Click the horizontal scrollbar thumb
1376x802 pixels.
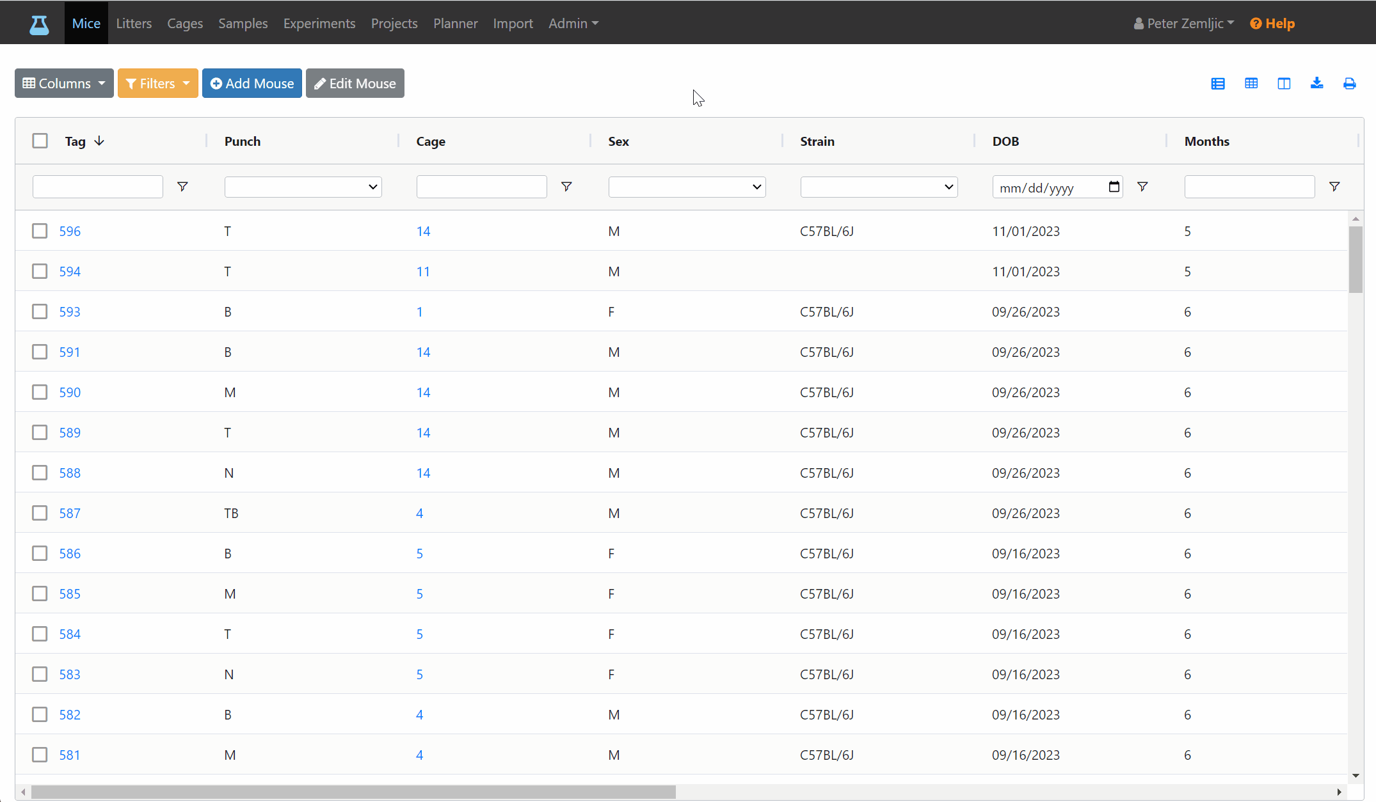(x=353, y=792)
